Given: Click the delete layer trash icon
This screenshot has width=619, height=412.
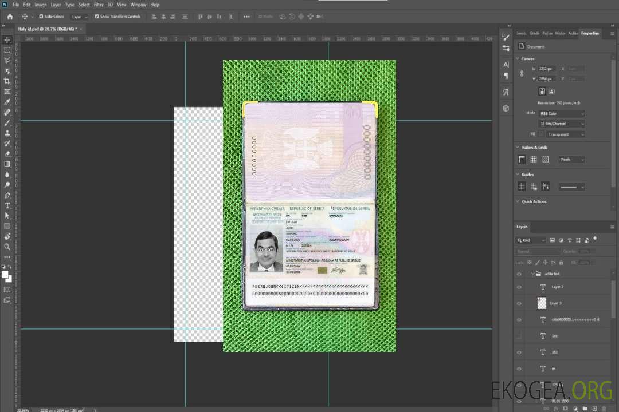Looking at the screenshot, I should (604, 409).
